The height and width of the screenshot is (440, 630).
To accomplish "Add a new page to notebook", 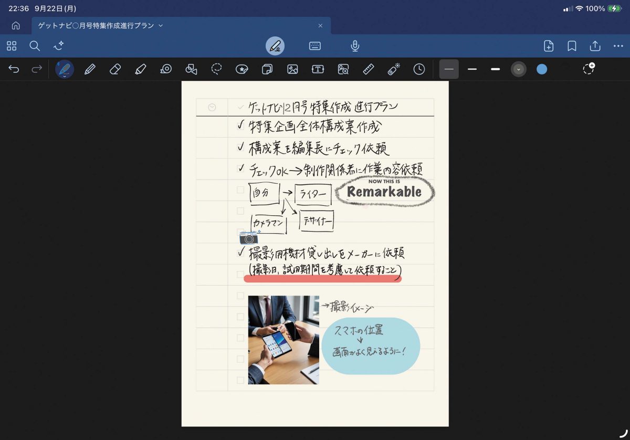I will click(549, 46).
